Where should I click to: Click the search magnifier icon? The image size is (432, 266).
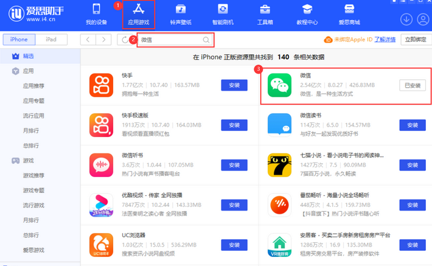(x=206, y=40)
